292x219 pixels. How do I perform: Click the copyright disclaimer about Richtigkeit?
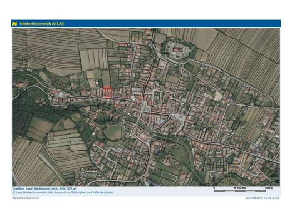pyautogui.click(x=63, y=192)
